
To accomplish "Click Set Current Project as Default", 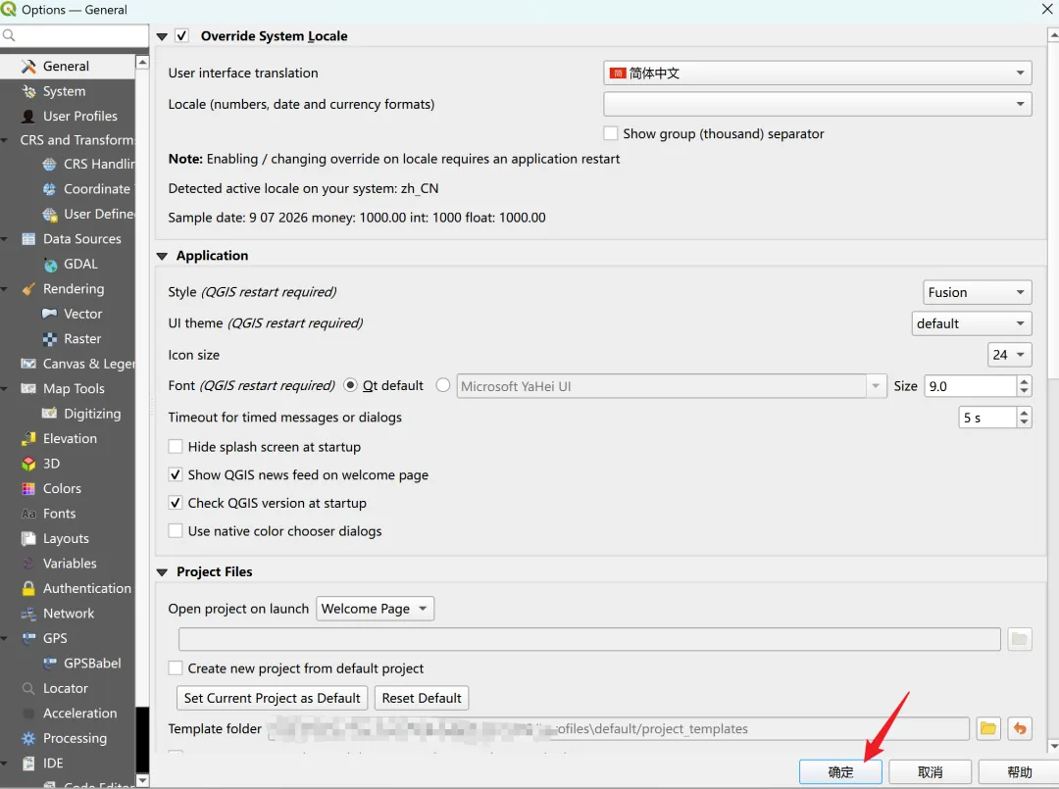I will tap(272, 698).
